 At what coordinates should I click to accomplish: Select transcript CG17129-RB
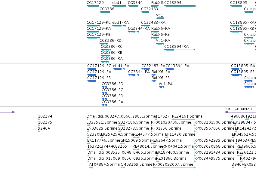[x=93, y=38]
